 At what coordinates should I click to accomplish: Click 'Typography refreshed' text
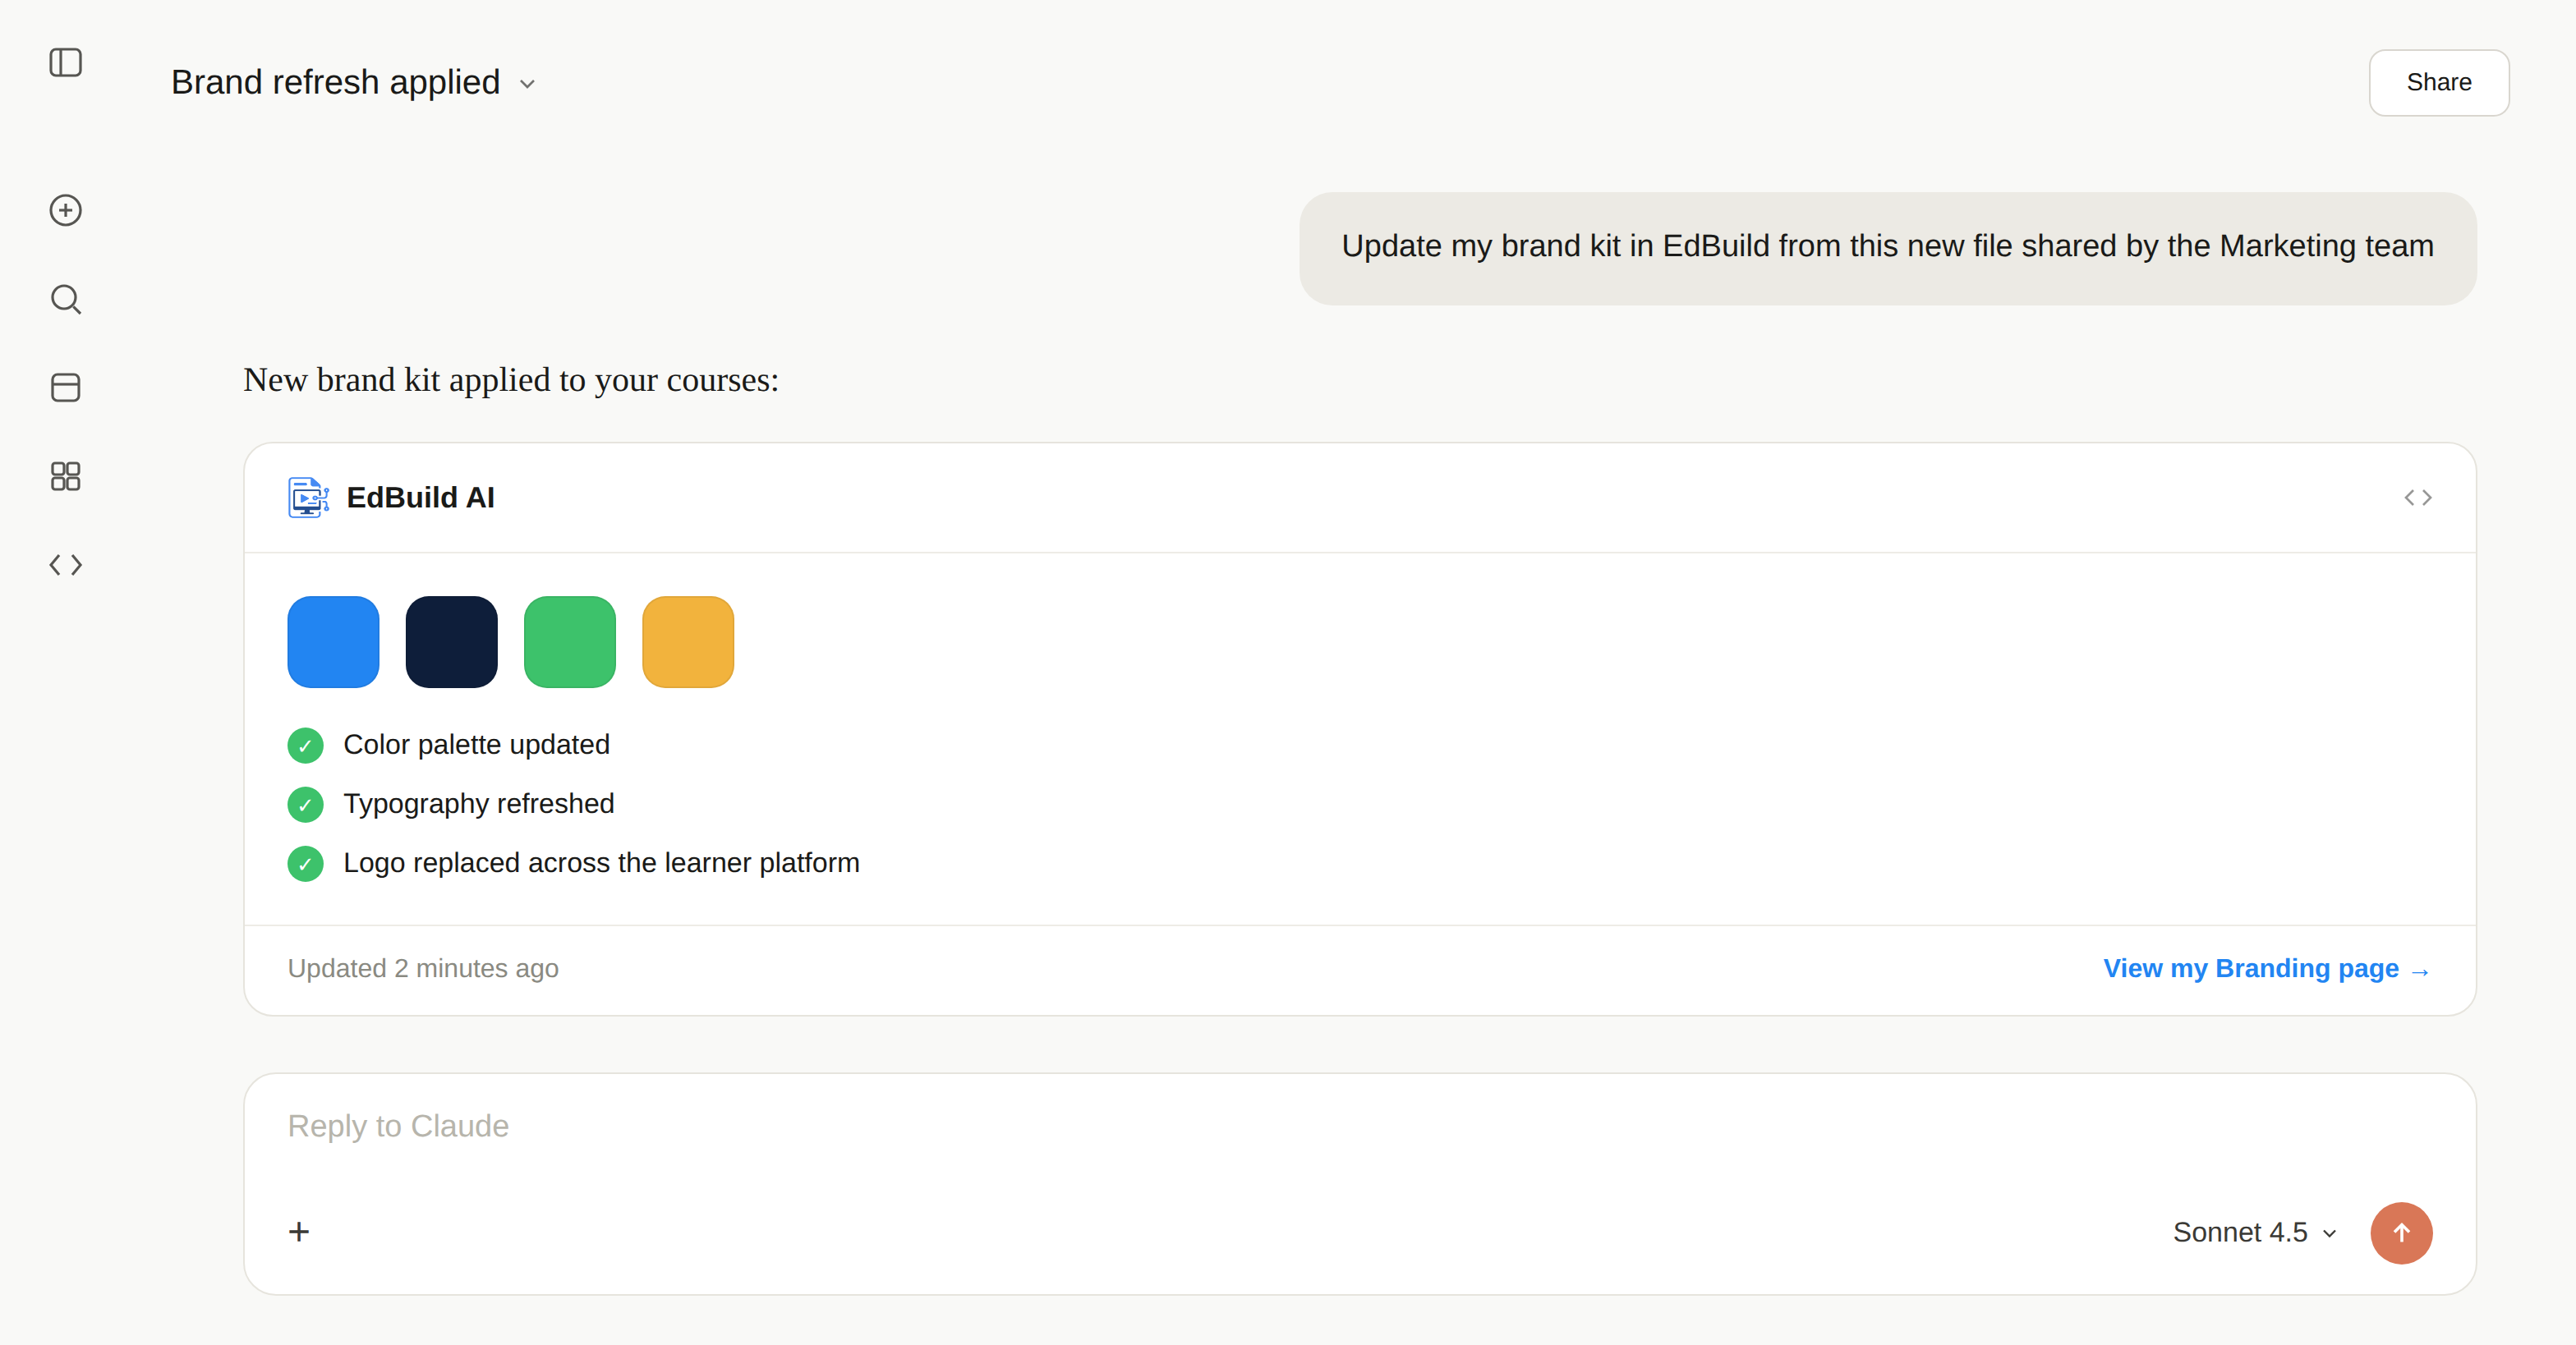[478, 803]
